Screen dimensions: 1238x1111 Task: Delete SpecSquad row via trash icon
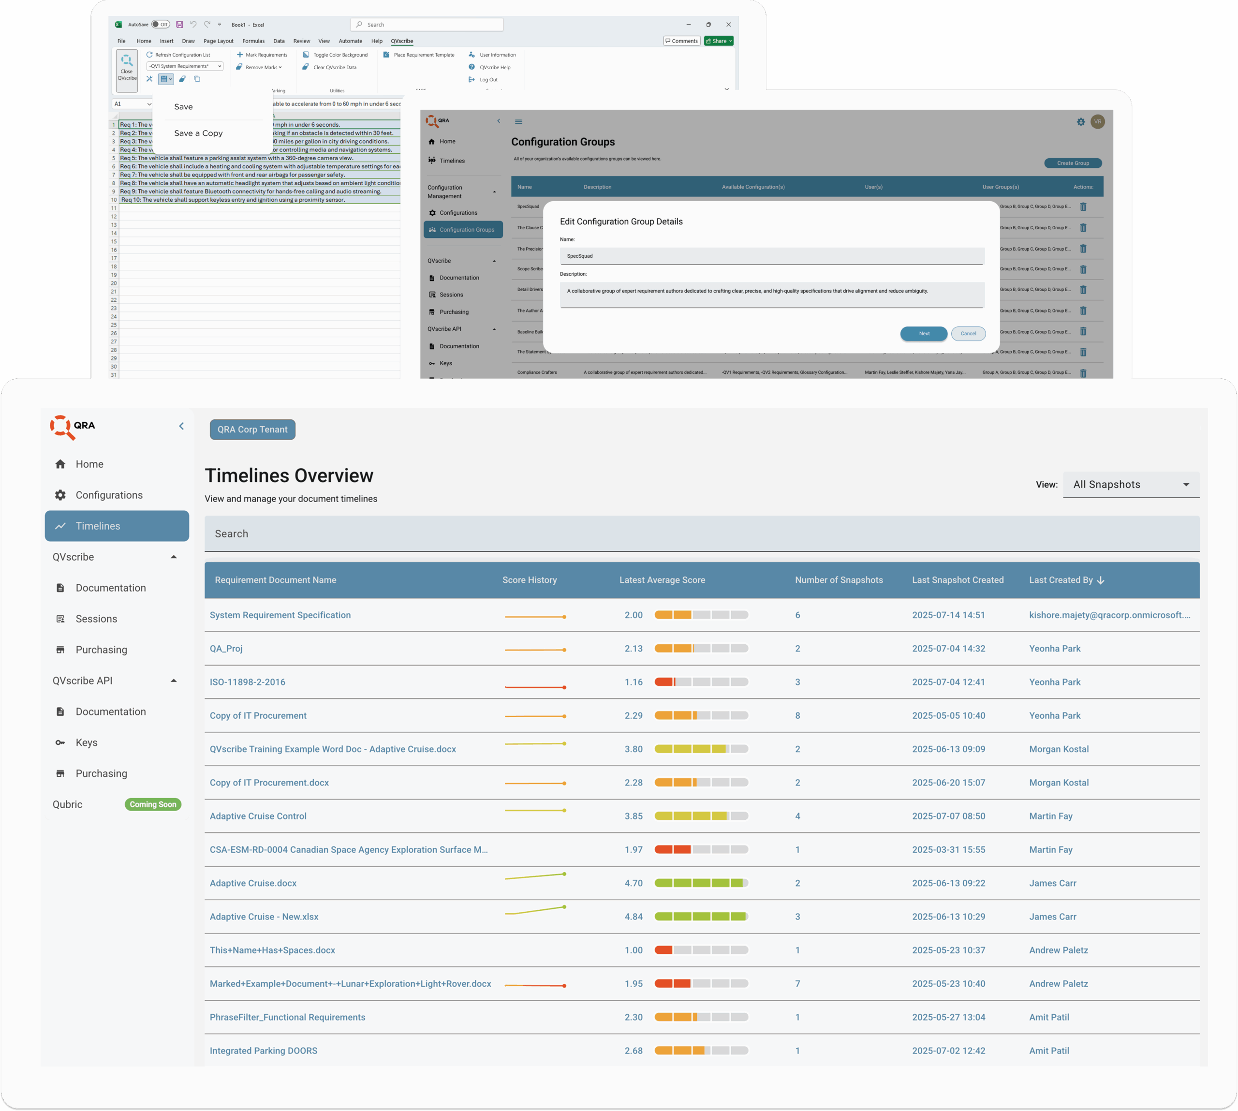(x=1084, y=207)
